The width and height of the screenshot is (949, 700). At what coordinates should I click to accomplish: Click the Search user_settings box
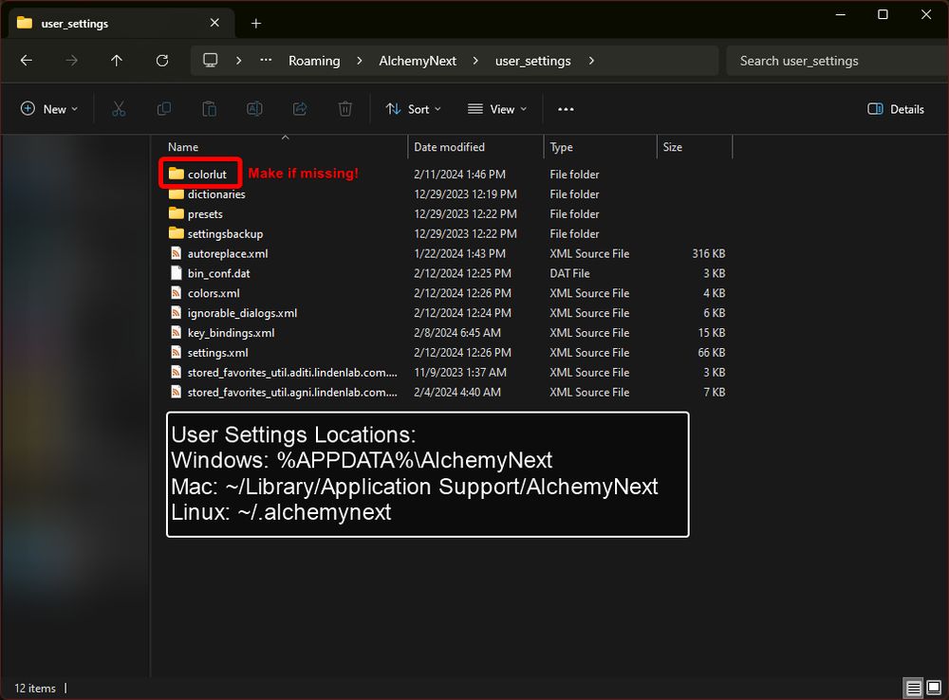tap(838, 61)
